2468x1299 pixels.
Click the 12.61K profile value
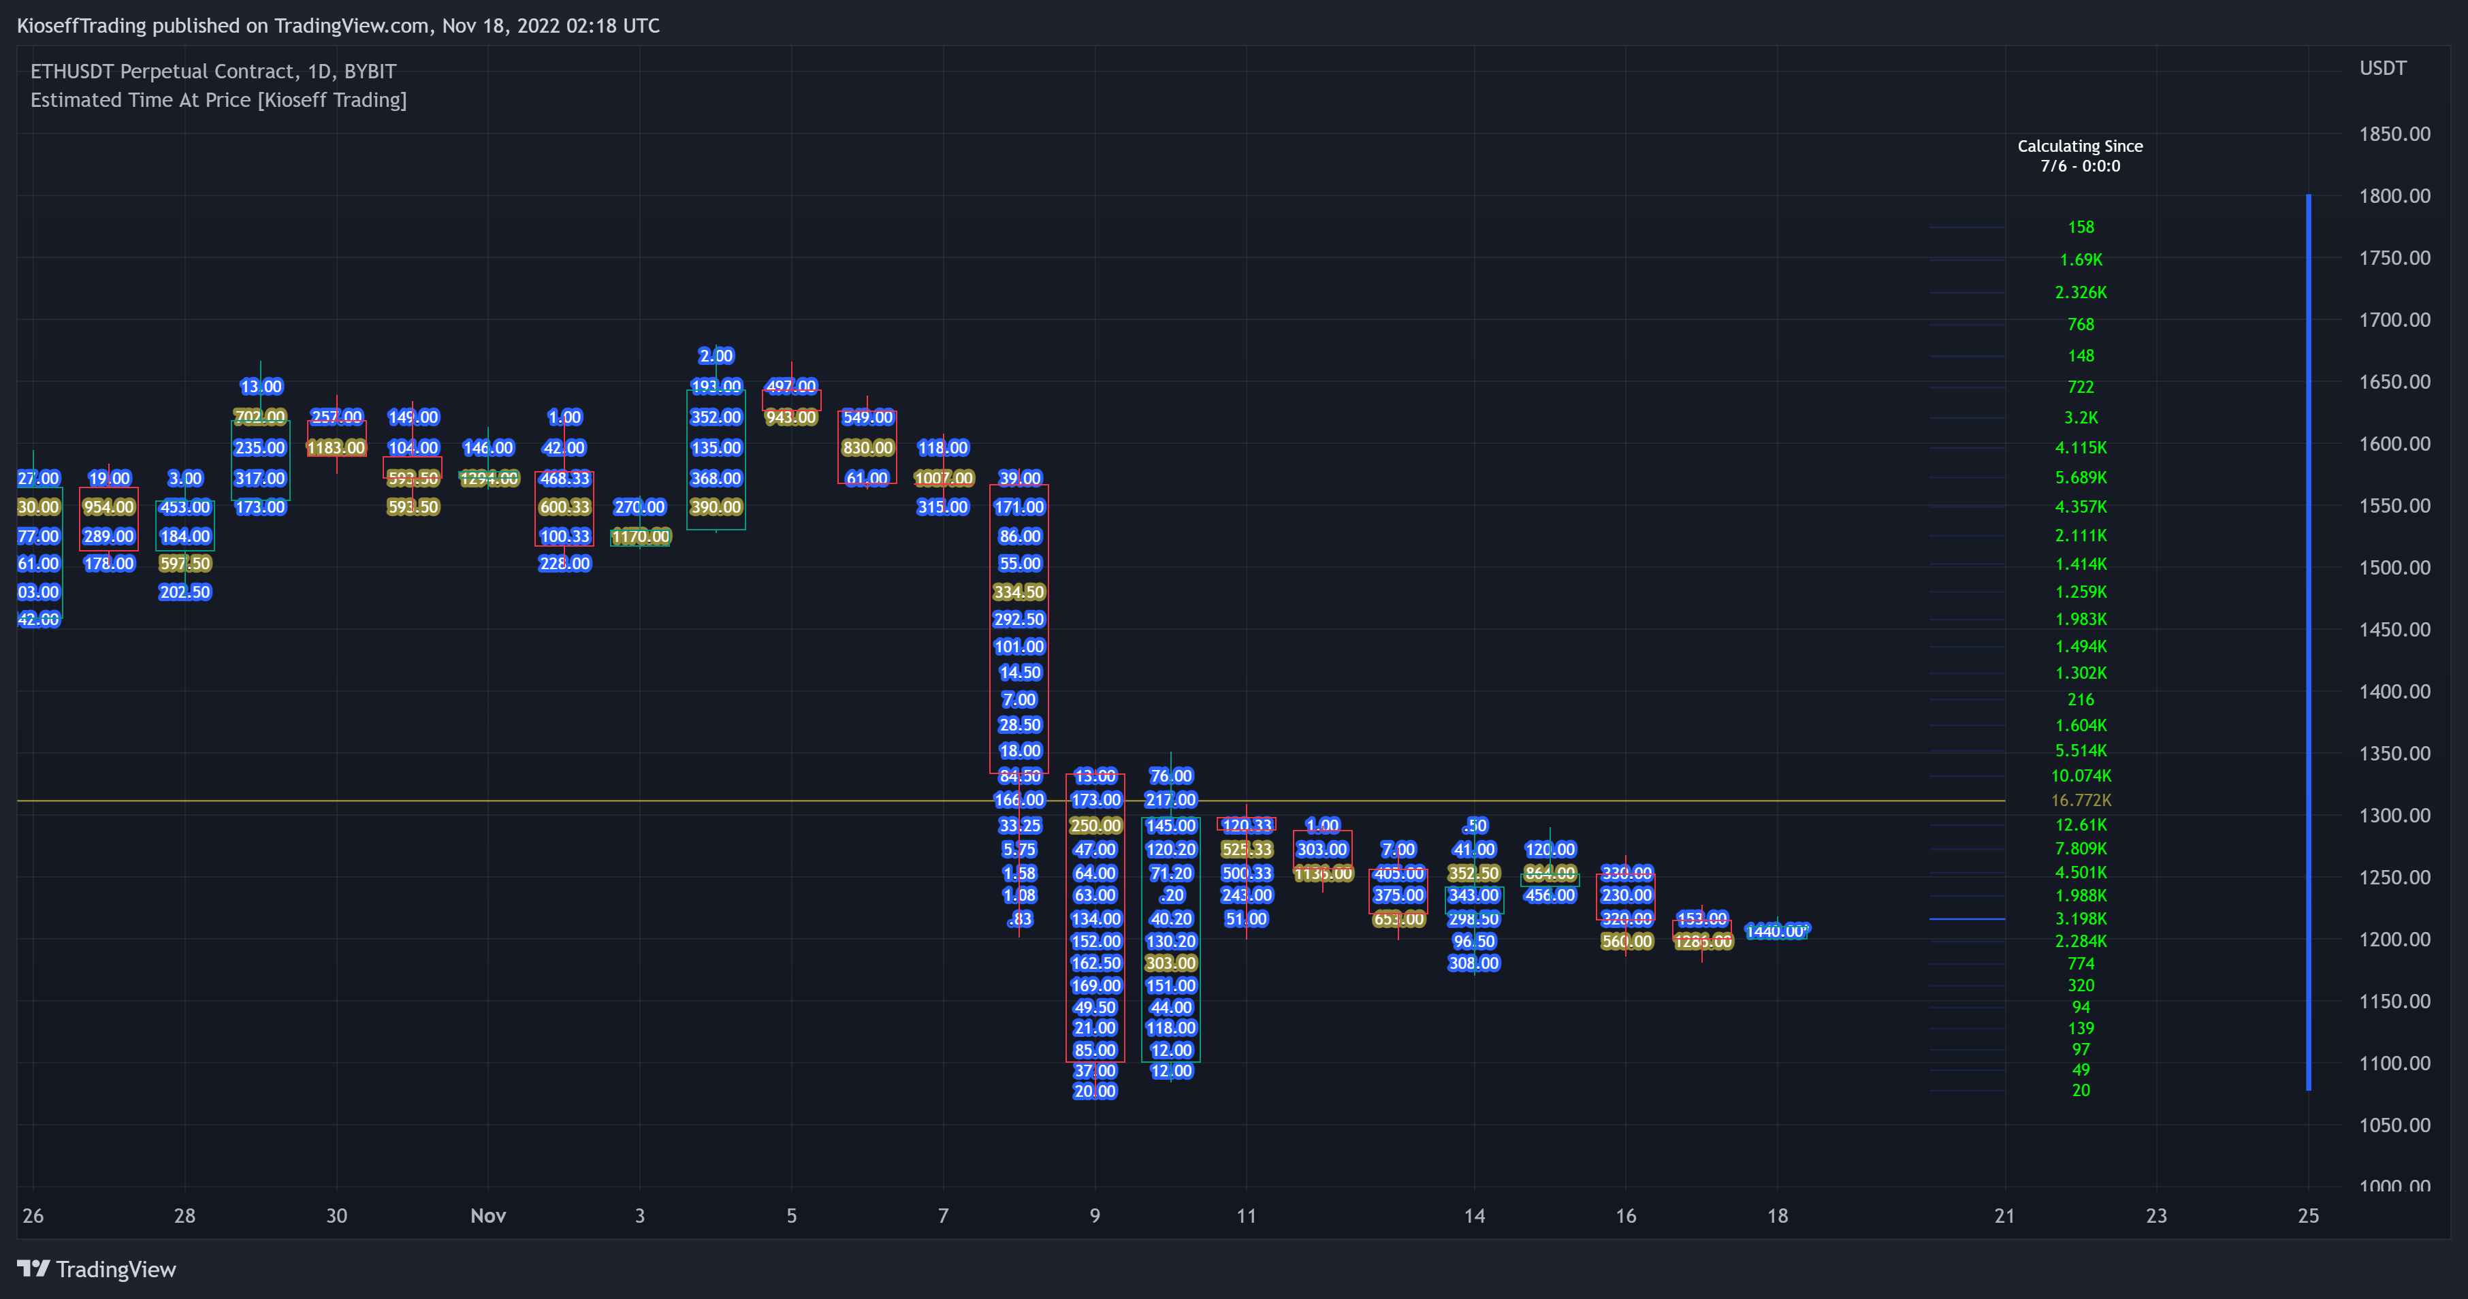(2081, 824)
